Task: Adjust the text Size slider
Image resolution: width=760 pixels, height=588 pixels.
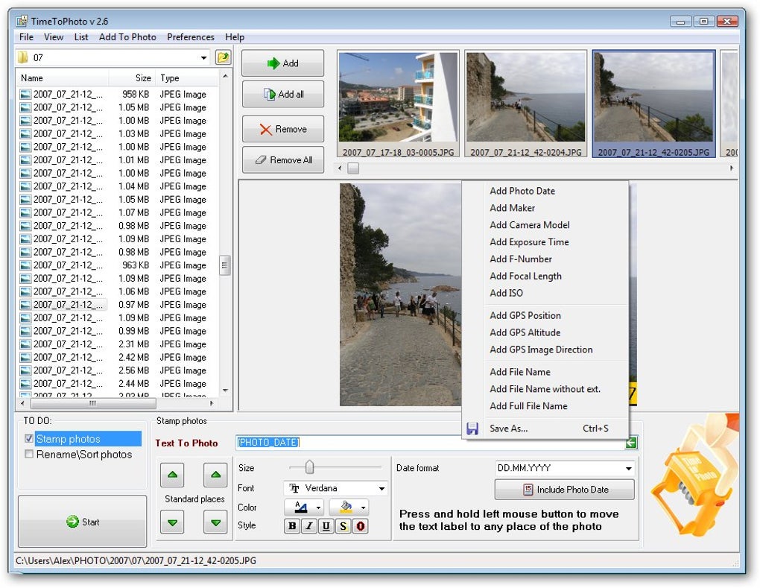Action: point(310,467)
